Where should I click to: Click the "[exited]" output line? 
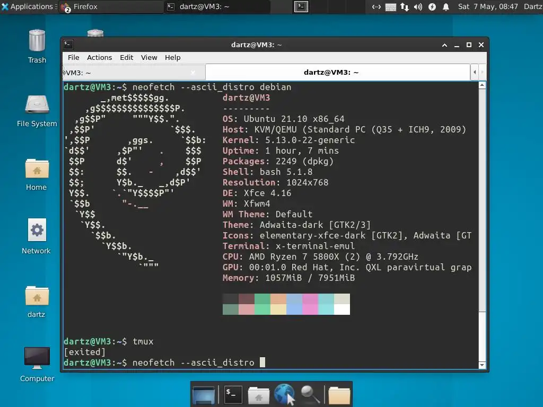84,352
